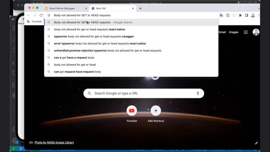Click the Google Translate extension icon in toolbar

(221, 15)
